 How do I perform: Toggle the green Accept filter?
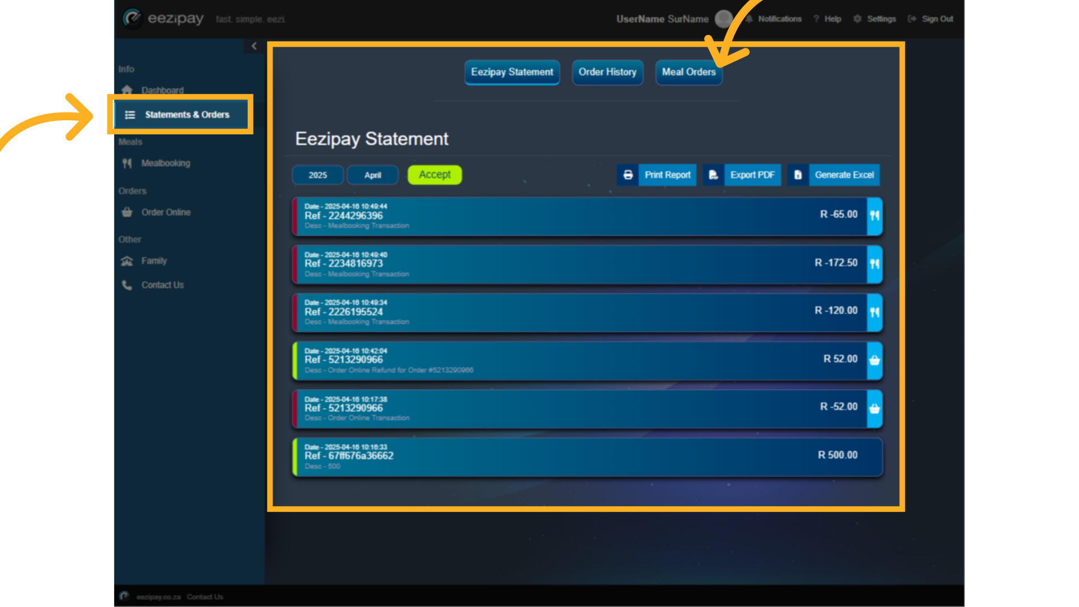434,174
